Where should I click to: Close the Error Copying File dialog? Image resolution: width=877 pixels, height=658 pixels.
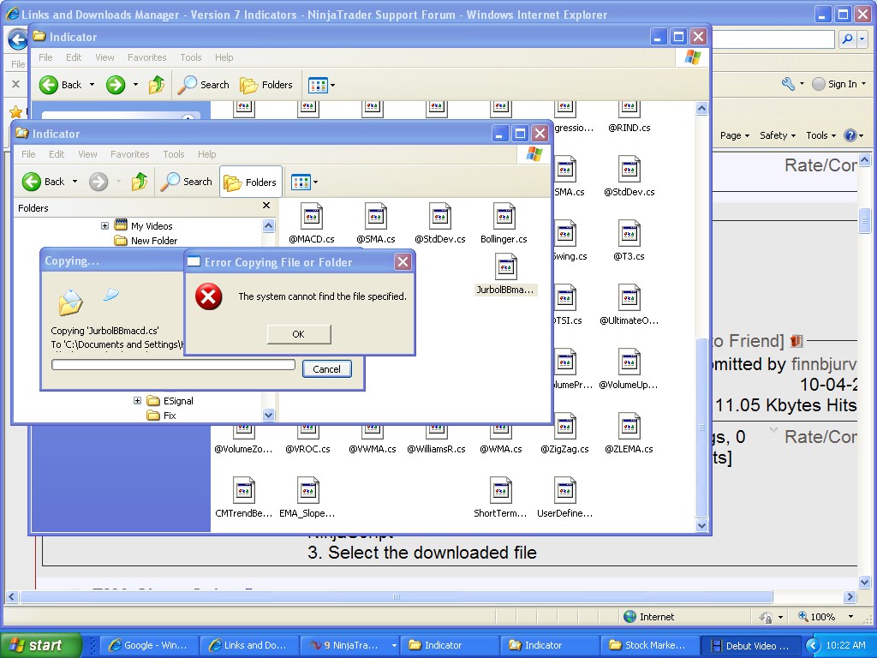pyautogui.click(x=403, y=262)
